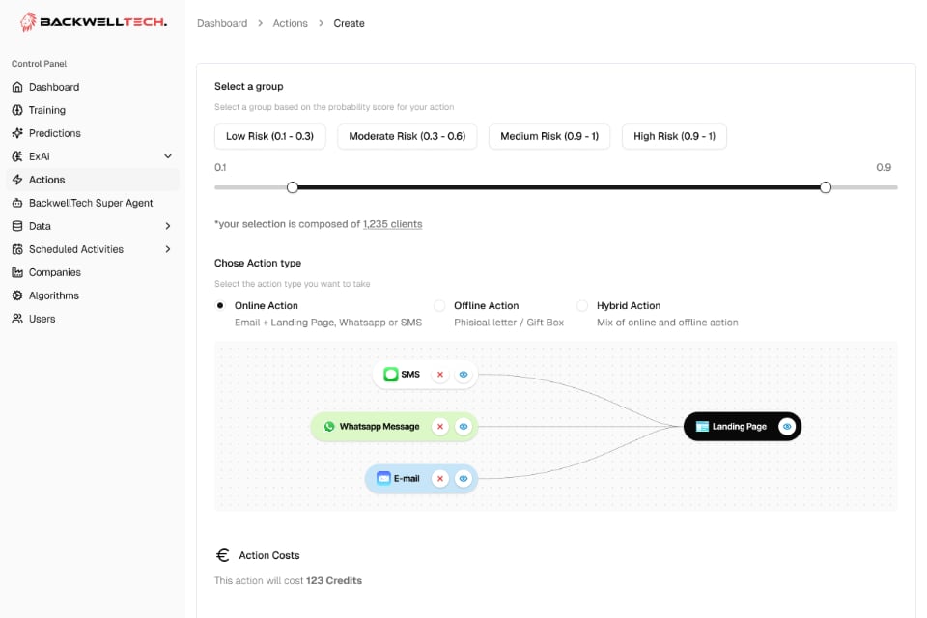Click the 'Control Panel' sidebar label
This screenshot has width=927, height=618.
click(39, 64)
